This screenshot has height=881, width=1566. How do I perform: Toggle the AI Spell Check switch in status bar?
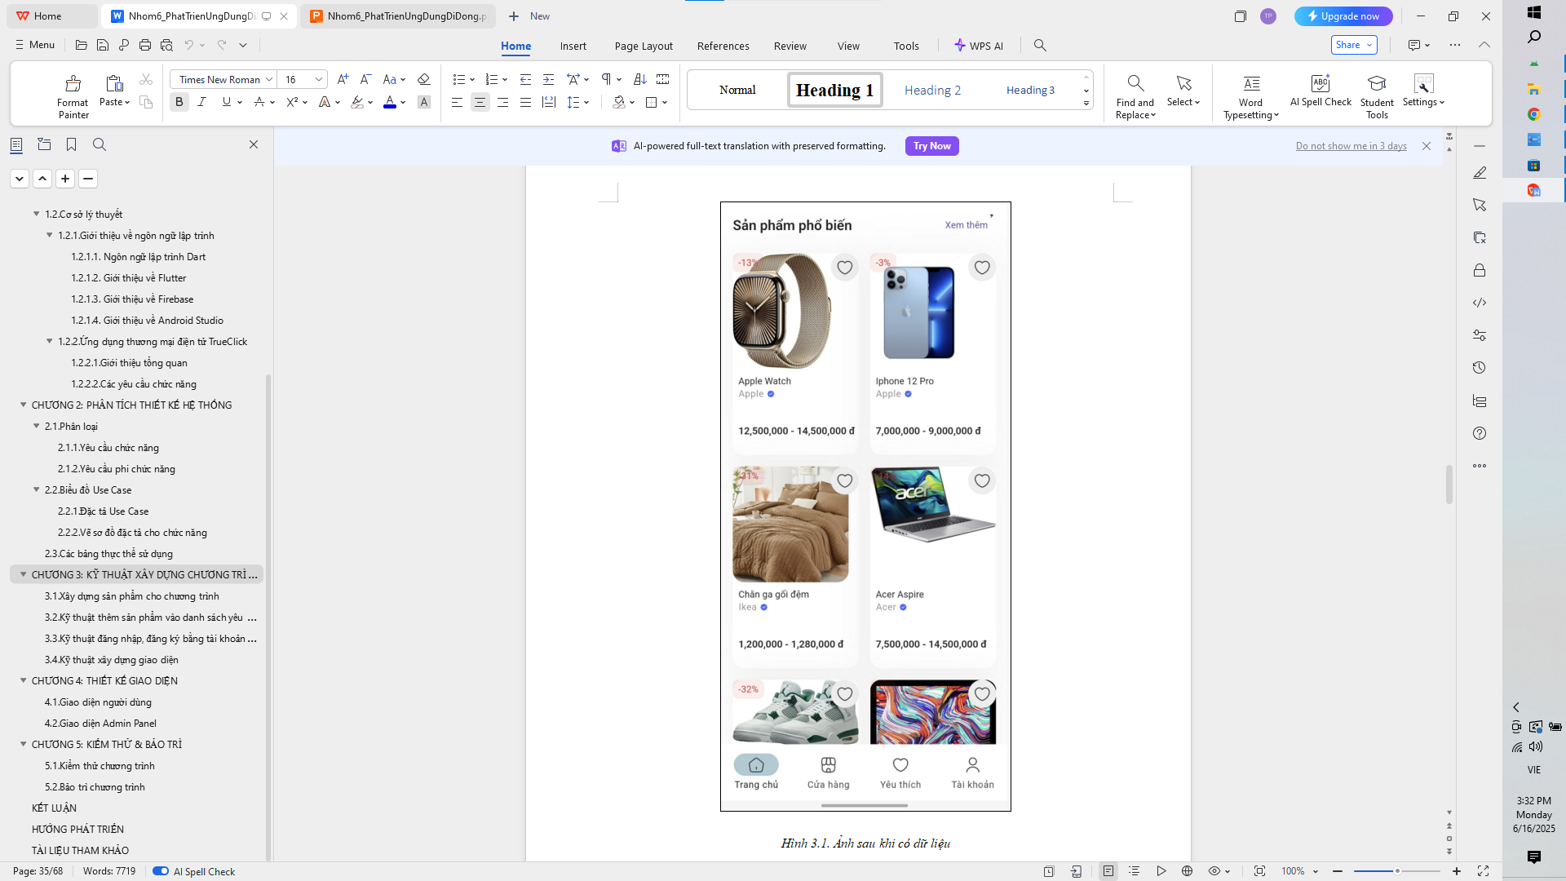click(x=161, y=871)
